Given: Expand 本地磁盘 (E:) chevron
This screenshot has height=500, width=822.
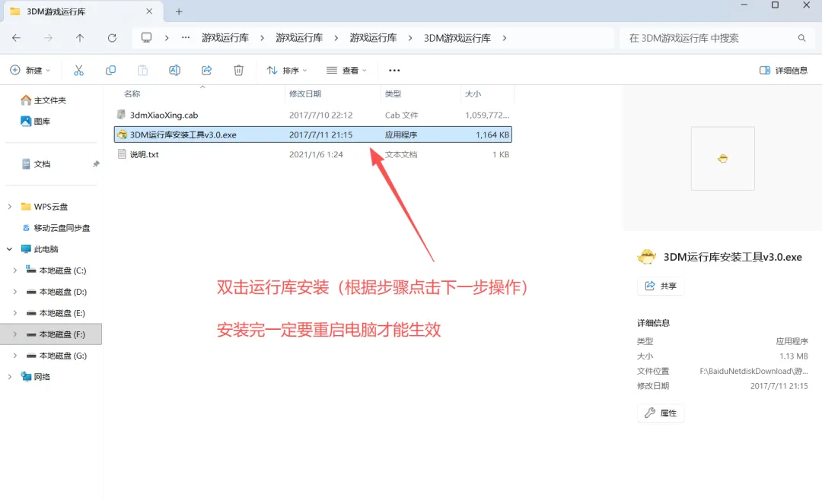Looking at the screenshot, I should click(x=14, y=312).
